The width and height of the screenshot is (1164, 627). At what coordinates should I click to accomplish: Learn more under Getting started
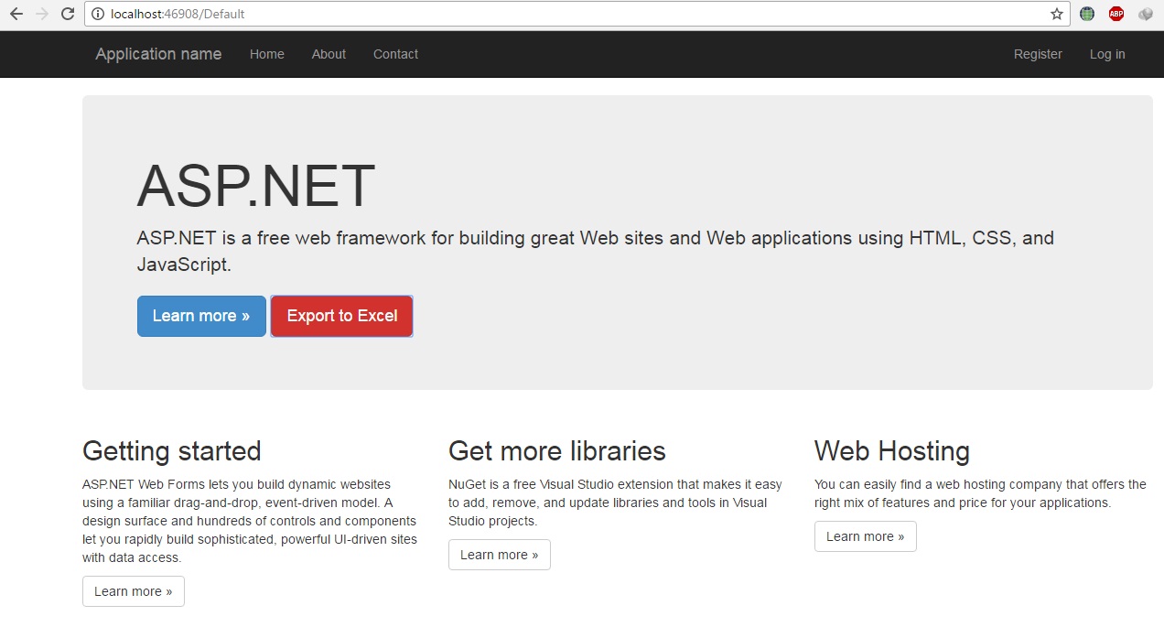[134, 591]
